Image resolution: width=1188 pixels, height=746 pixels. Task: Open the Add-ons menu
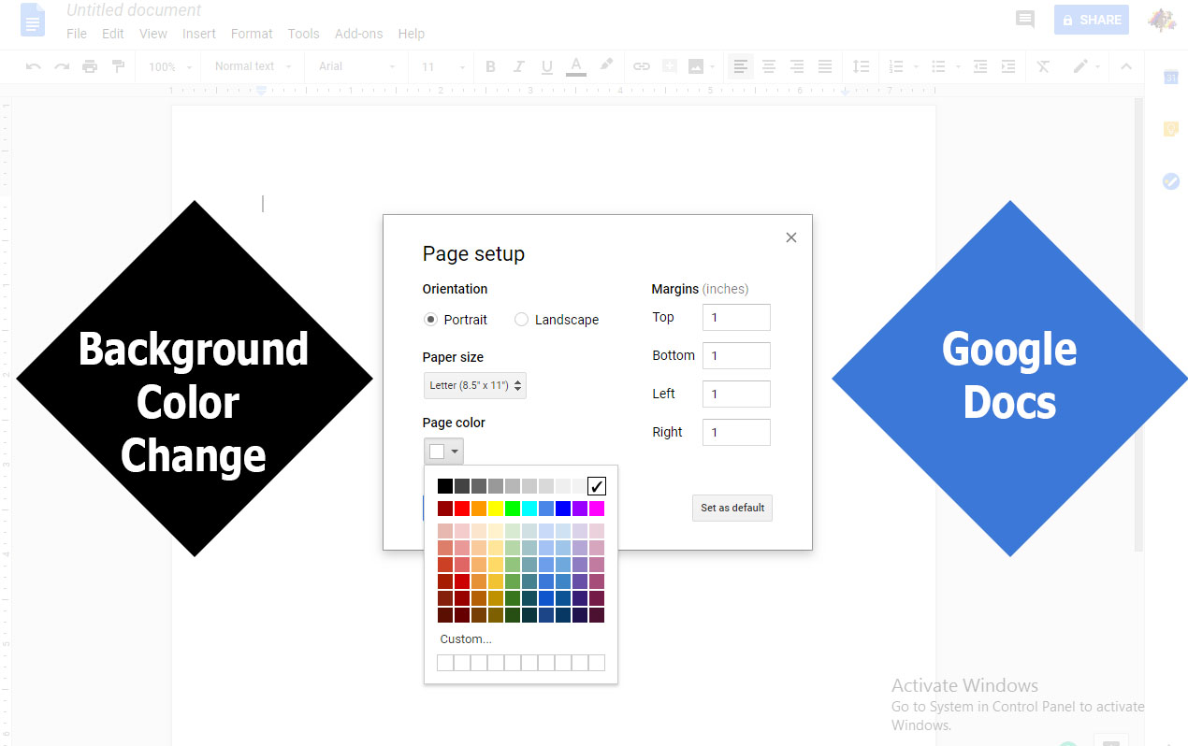point(359,34)
